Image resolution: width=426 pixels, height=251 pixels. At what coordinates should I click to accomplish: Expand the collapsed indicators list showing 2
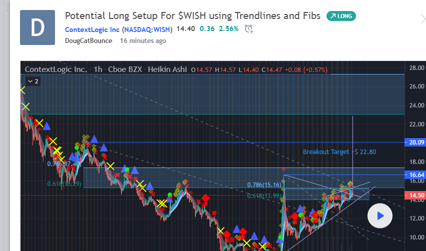[33, 81]
